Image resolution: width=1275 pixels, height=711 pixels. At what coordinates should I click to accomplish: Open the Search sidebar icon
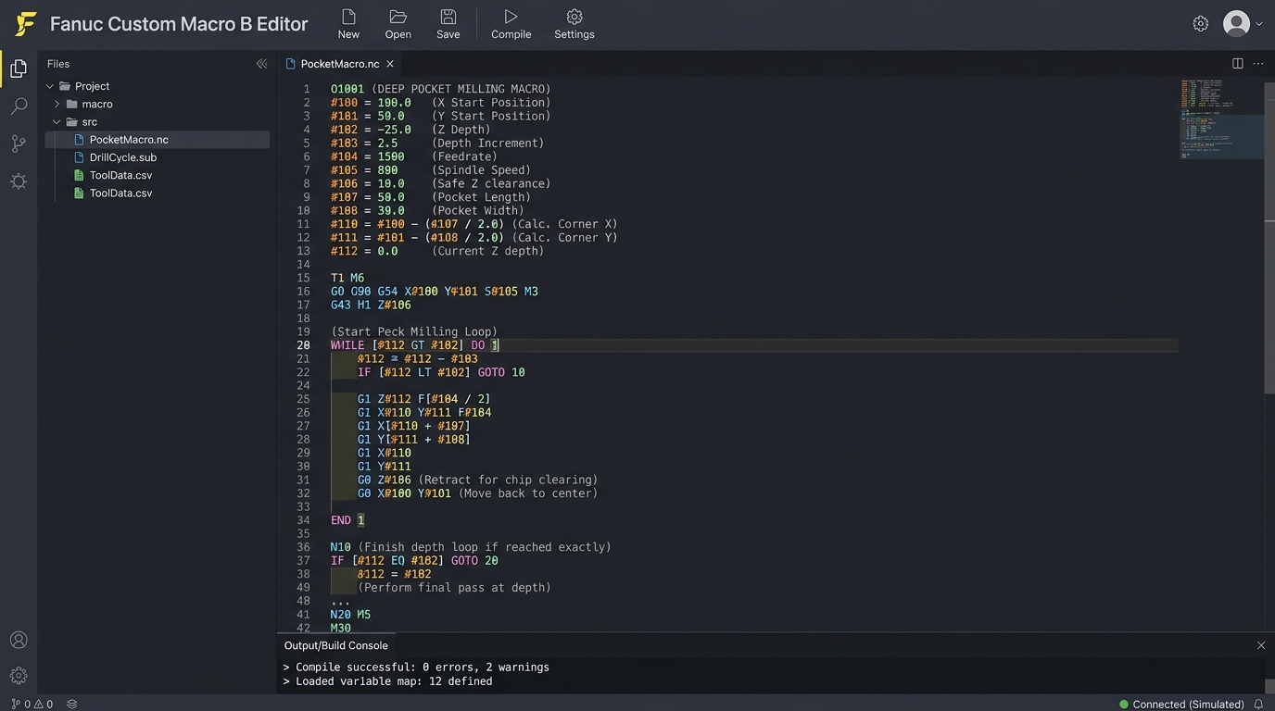tap(19, 106)
